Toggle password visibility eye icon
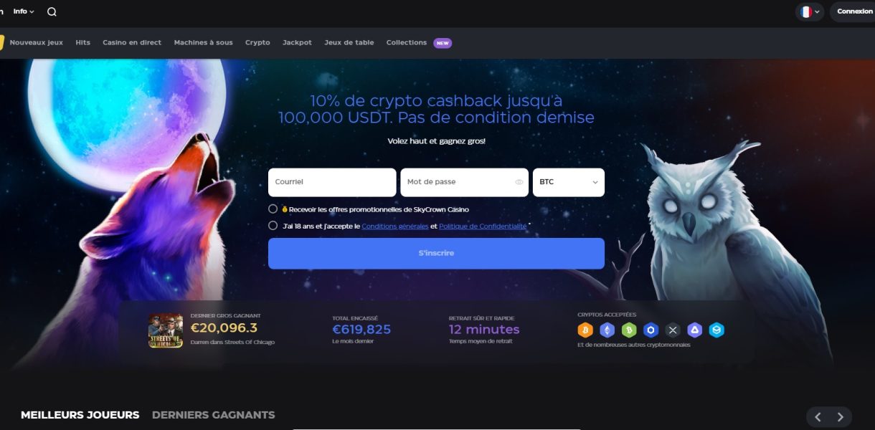Image resolution: width=875 pixels, height=430 pixels. pyautogui.click(x=519, y=182)
